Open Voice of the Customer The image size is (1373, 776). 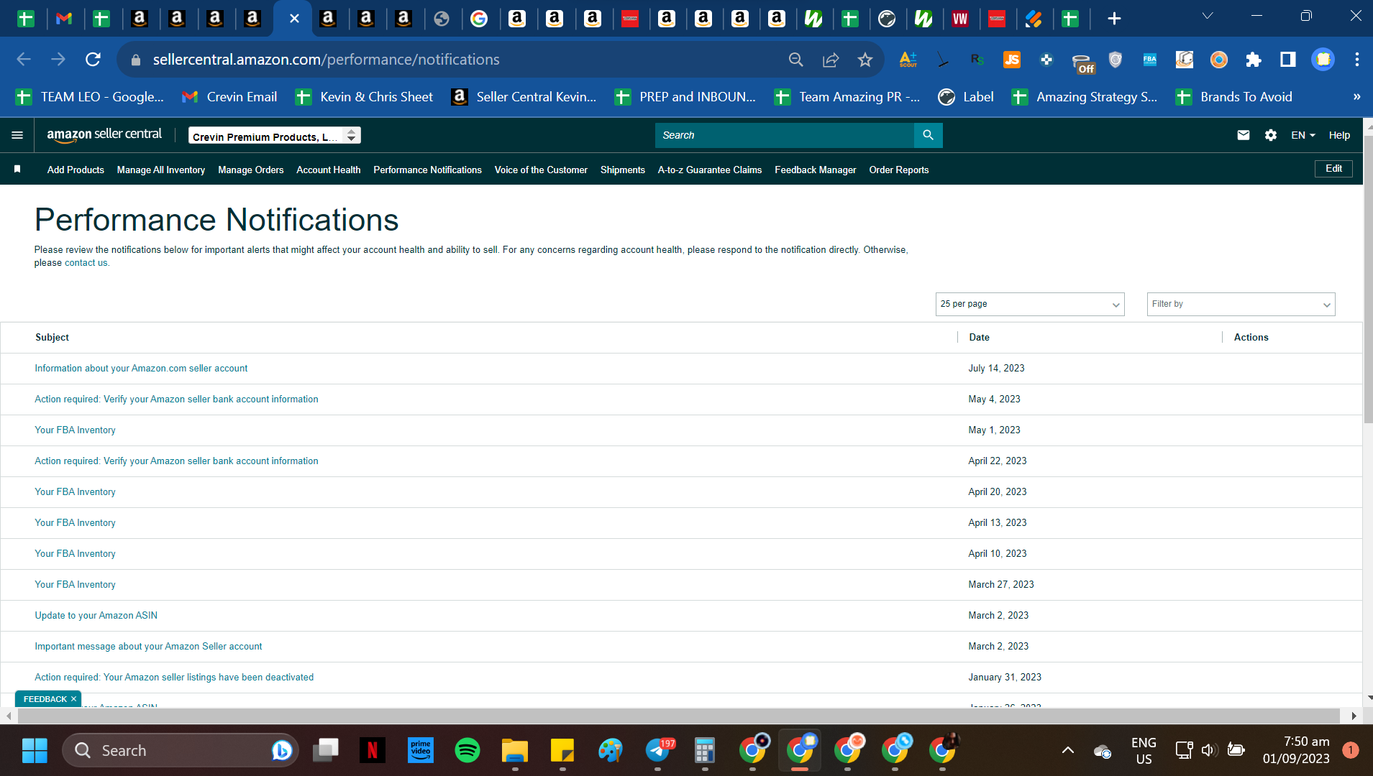pos(541,170)
